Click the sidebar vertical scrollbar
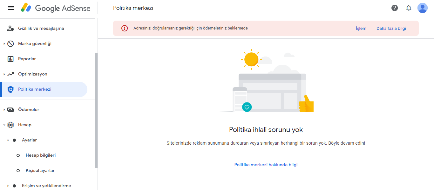The height and width of the screenshot is (190, 434). [x=96, y=110]
